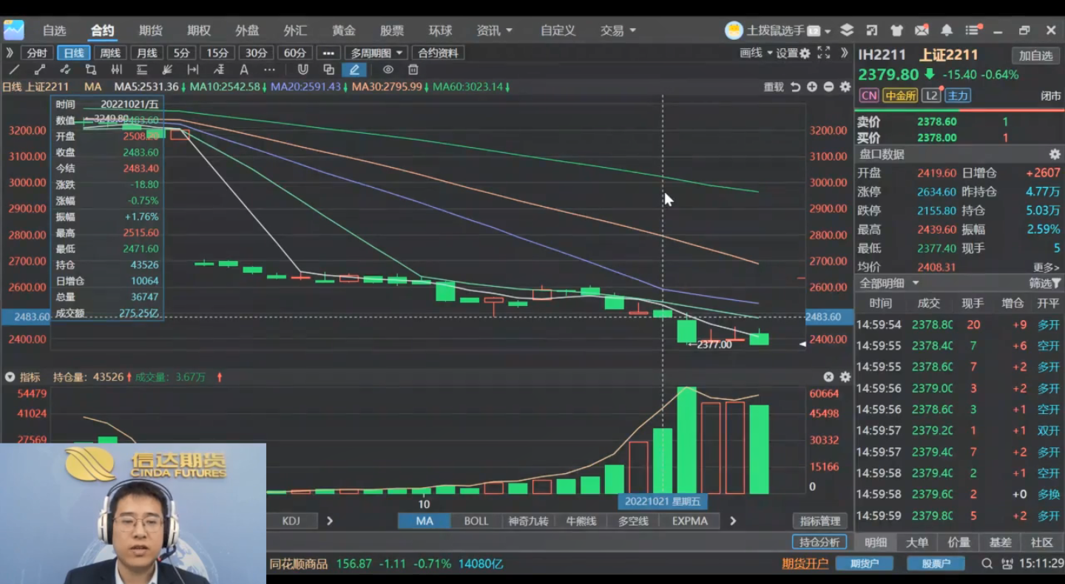The image size is (1065, 584).
Task: Toggle the 主力 contract tag
Action: (958, 95)
